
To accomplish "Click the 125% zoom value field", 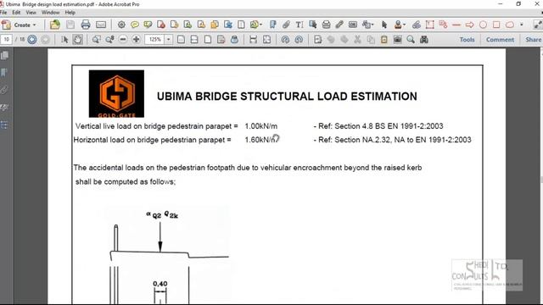I will tap(154, 40).
